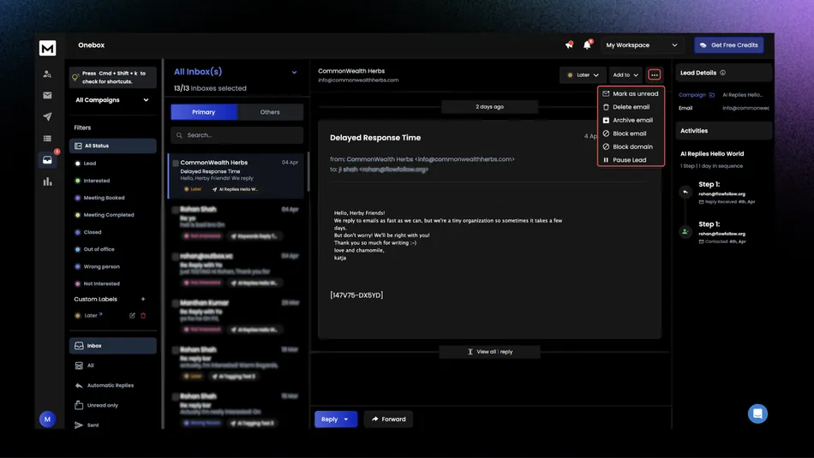814x458 pixels.
Task: Click the M logo at top left
Action: tap(47, 48)
